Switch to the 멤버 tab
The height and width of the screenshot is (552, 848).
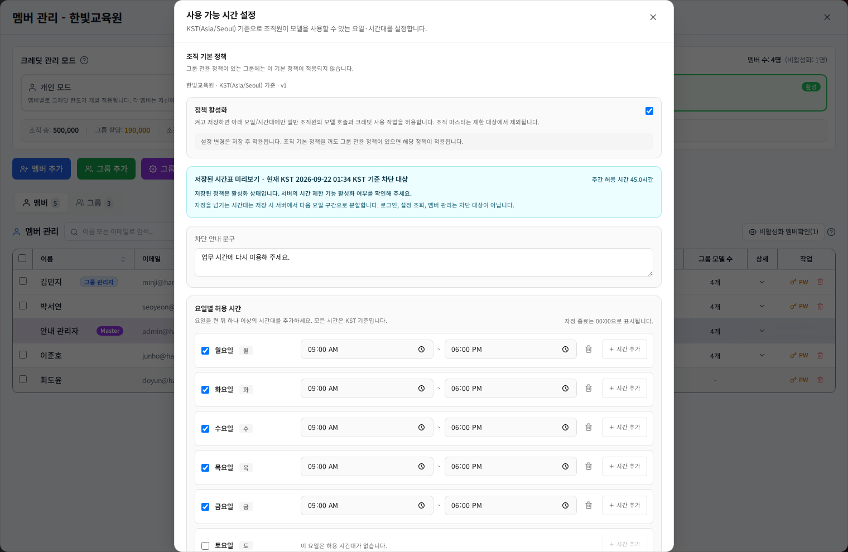(x=41, y=203)
